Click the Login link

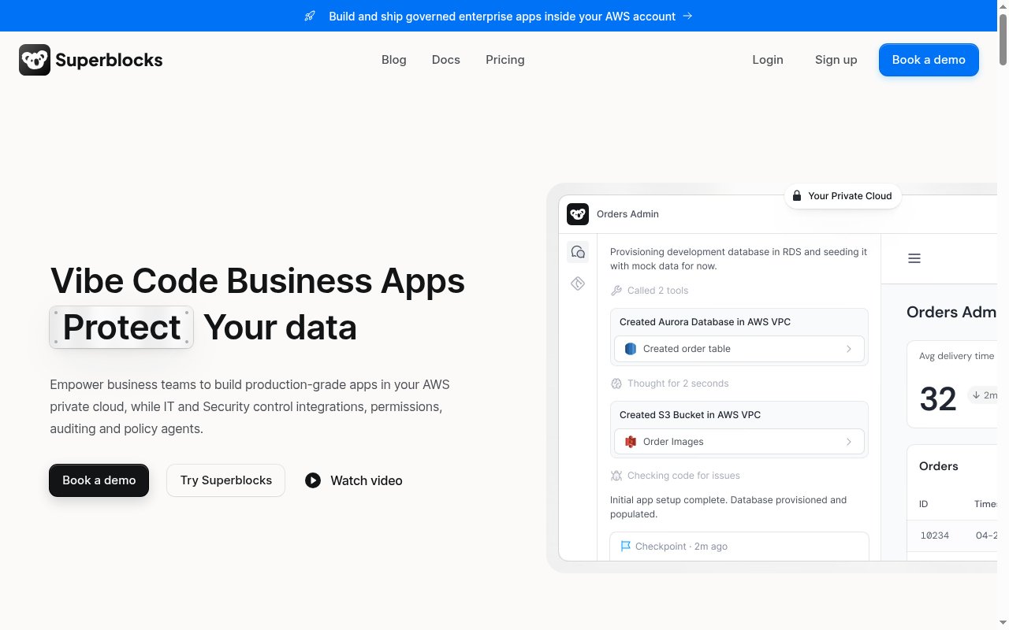click(x=768, y=60)
